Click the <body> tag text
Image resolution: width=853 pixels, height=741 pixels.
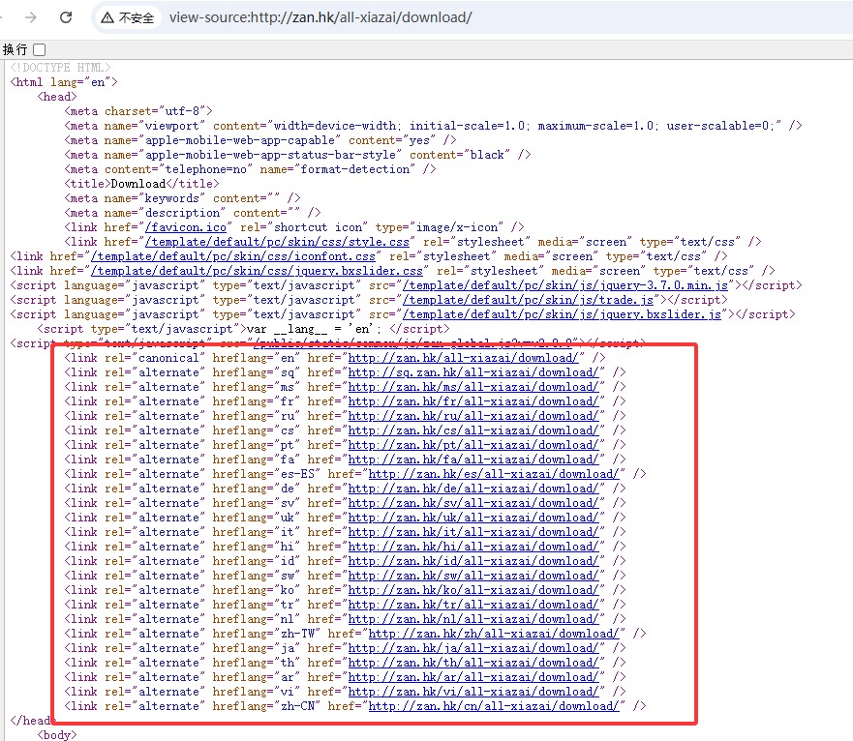pyautogui.click(x=57, y=735)
